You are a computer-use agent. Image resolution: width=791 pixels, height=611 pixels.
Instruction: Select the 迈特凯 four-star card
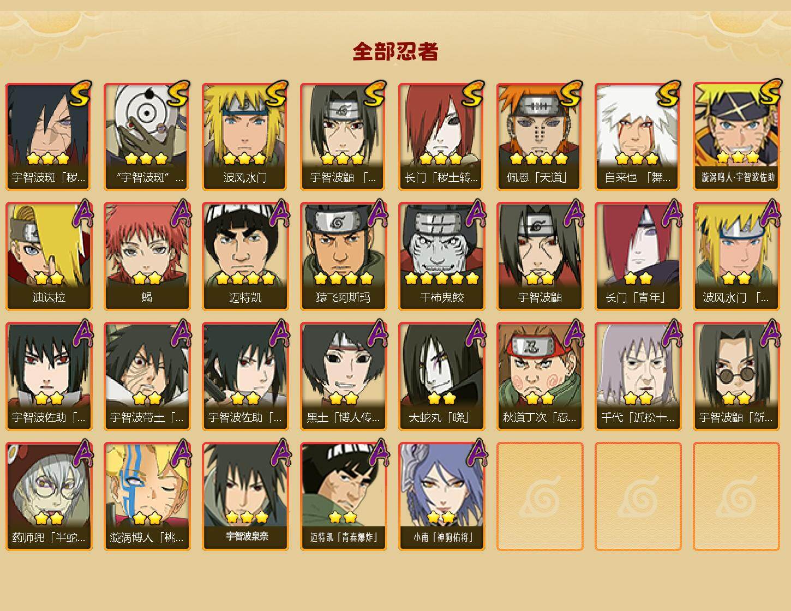(x=245, y=256)
